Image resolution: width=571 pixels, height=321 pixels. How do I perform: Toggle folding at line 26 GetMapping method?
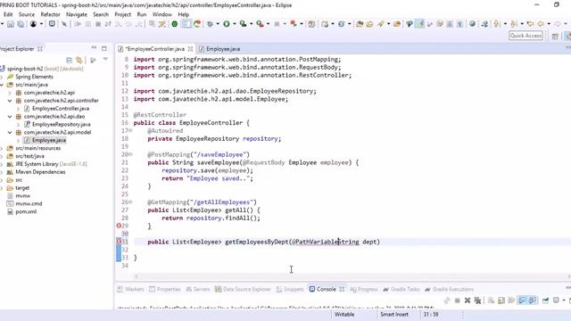[131, 202]
